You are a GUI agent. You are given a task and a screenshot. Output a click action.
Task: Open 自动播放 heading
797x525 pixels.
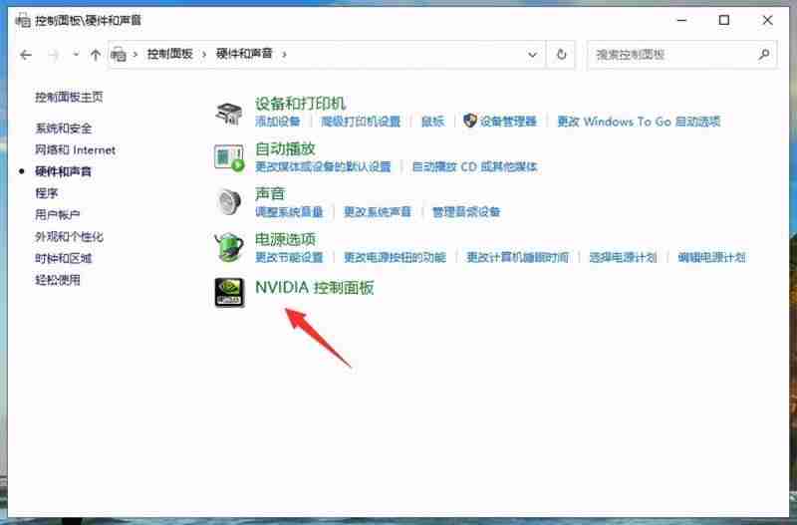(285, 148)
